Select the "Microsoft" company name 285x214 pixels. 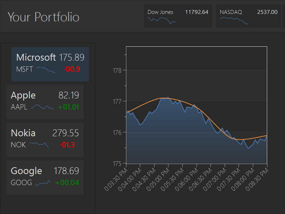tap(36, 57)
